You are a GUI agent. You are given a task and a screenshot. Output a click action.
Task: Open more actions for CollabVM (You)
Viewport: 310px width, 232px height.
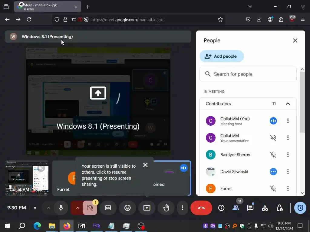[288, 121]
